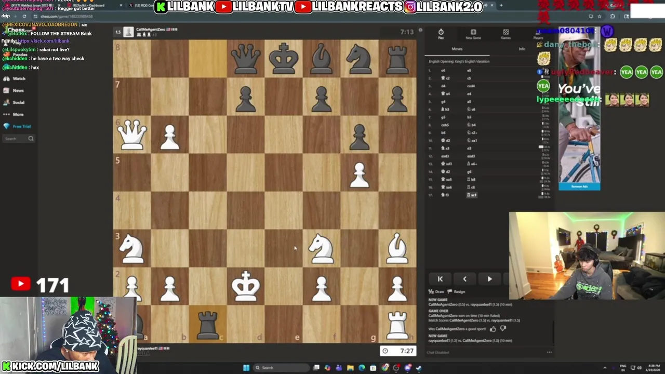665x374 pixels.
Task: Open the New Game tab
Action: pos(473,34)
